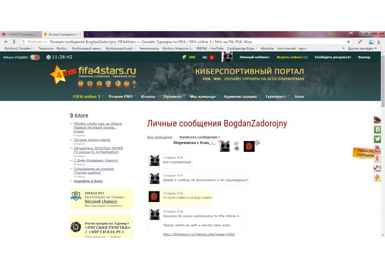Screen dimensions: 385x269
Task: Click the browser back arrow
Action: (6, 42)
